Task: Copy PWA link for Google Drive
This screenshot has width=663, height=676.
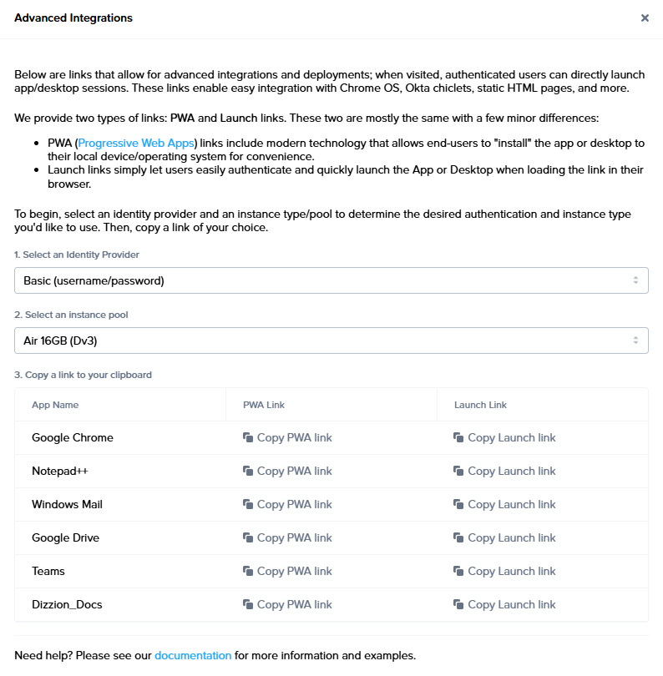Action: pos(294,537)
